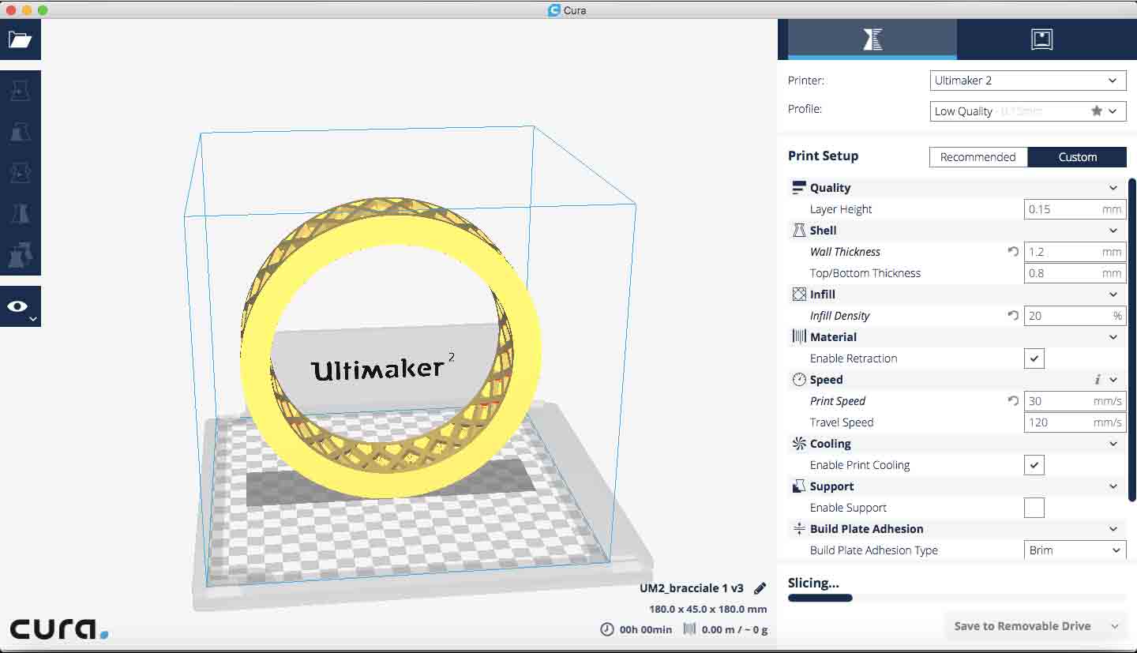Viewport: 1137px width, 653px height.
Task: Switch to Custom print setup
Action: pos(1077,157)
